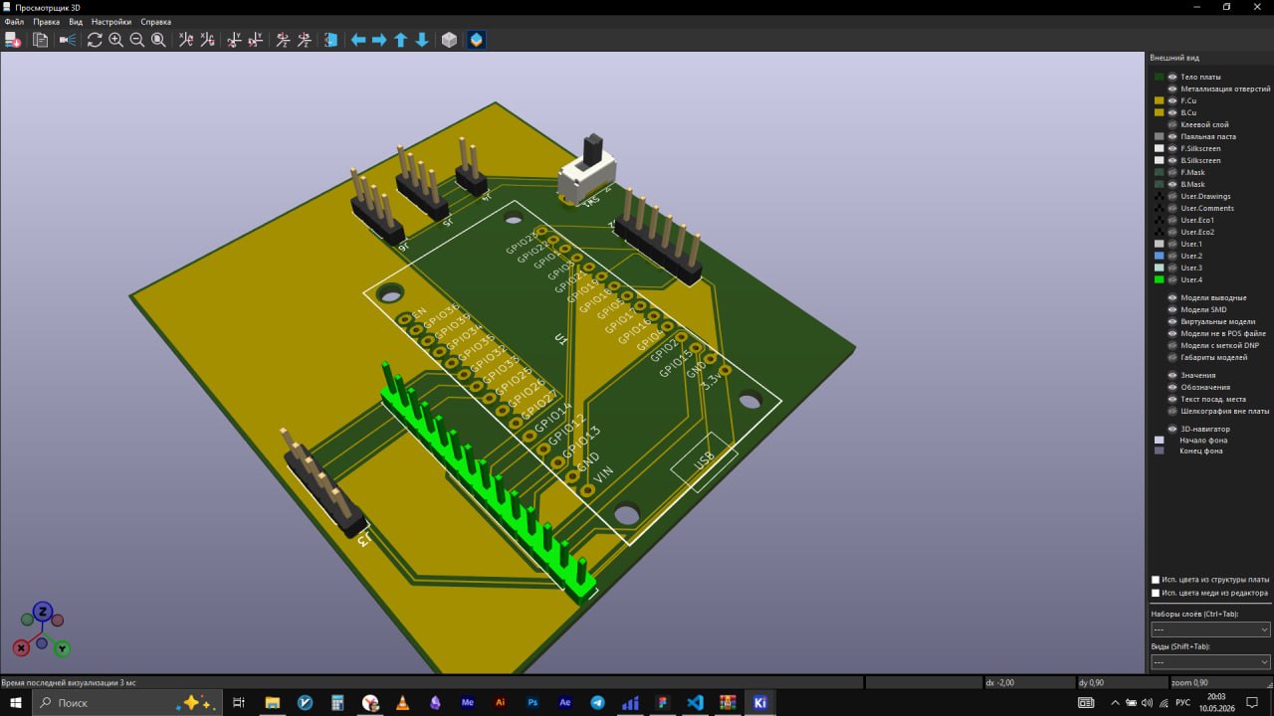This screenshot has width=1274, height=716.
Task: Open the 'Наборы слоёв' dropdown
Action: click(x=1210, y=629)
